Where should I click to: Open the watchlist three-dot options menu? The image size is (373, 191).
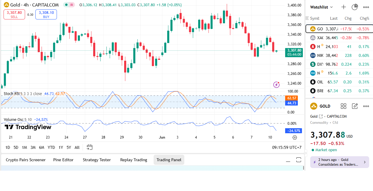[x=366, y=7]
